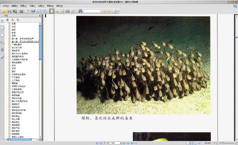Select the 海底火山爆发 bookmark
The width and height of the screenshot is (238, 145).
click(x=17, y=137)
